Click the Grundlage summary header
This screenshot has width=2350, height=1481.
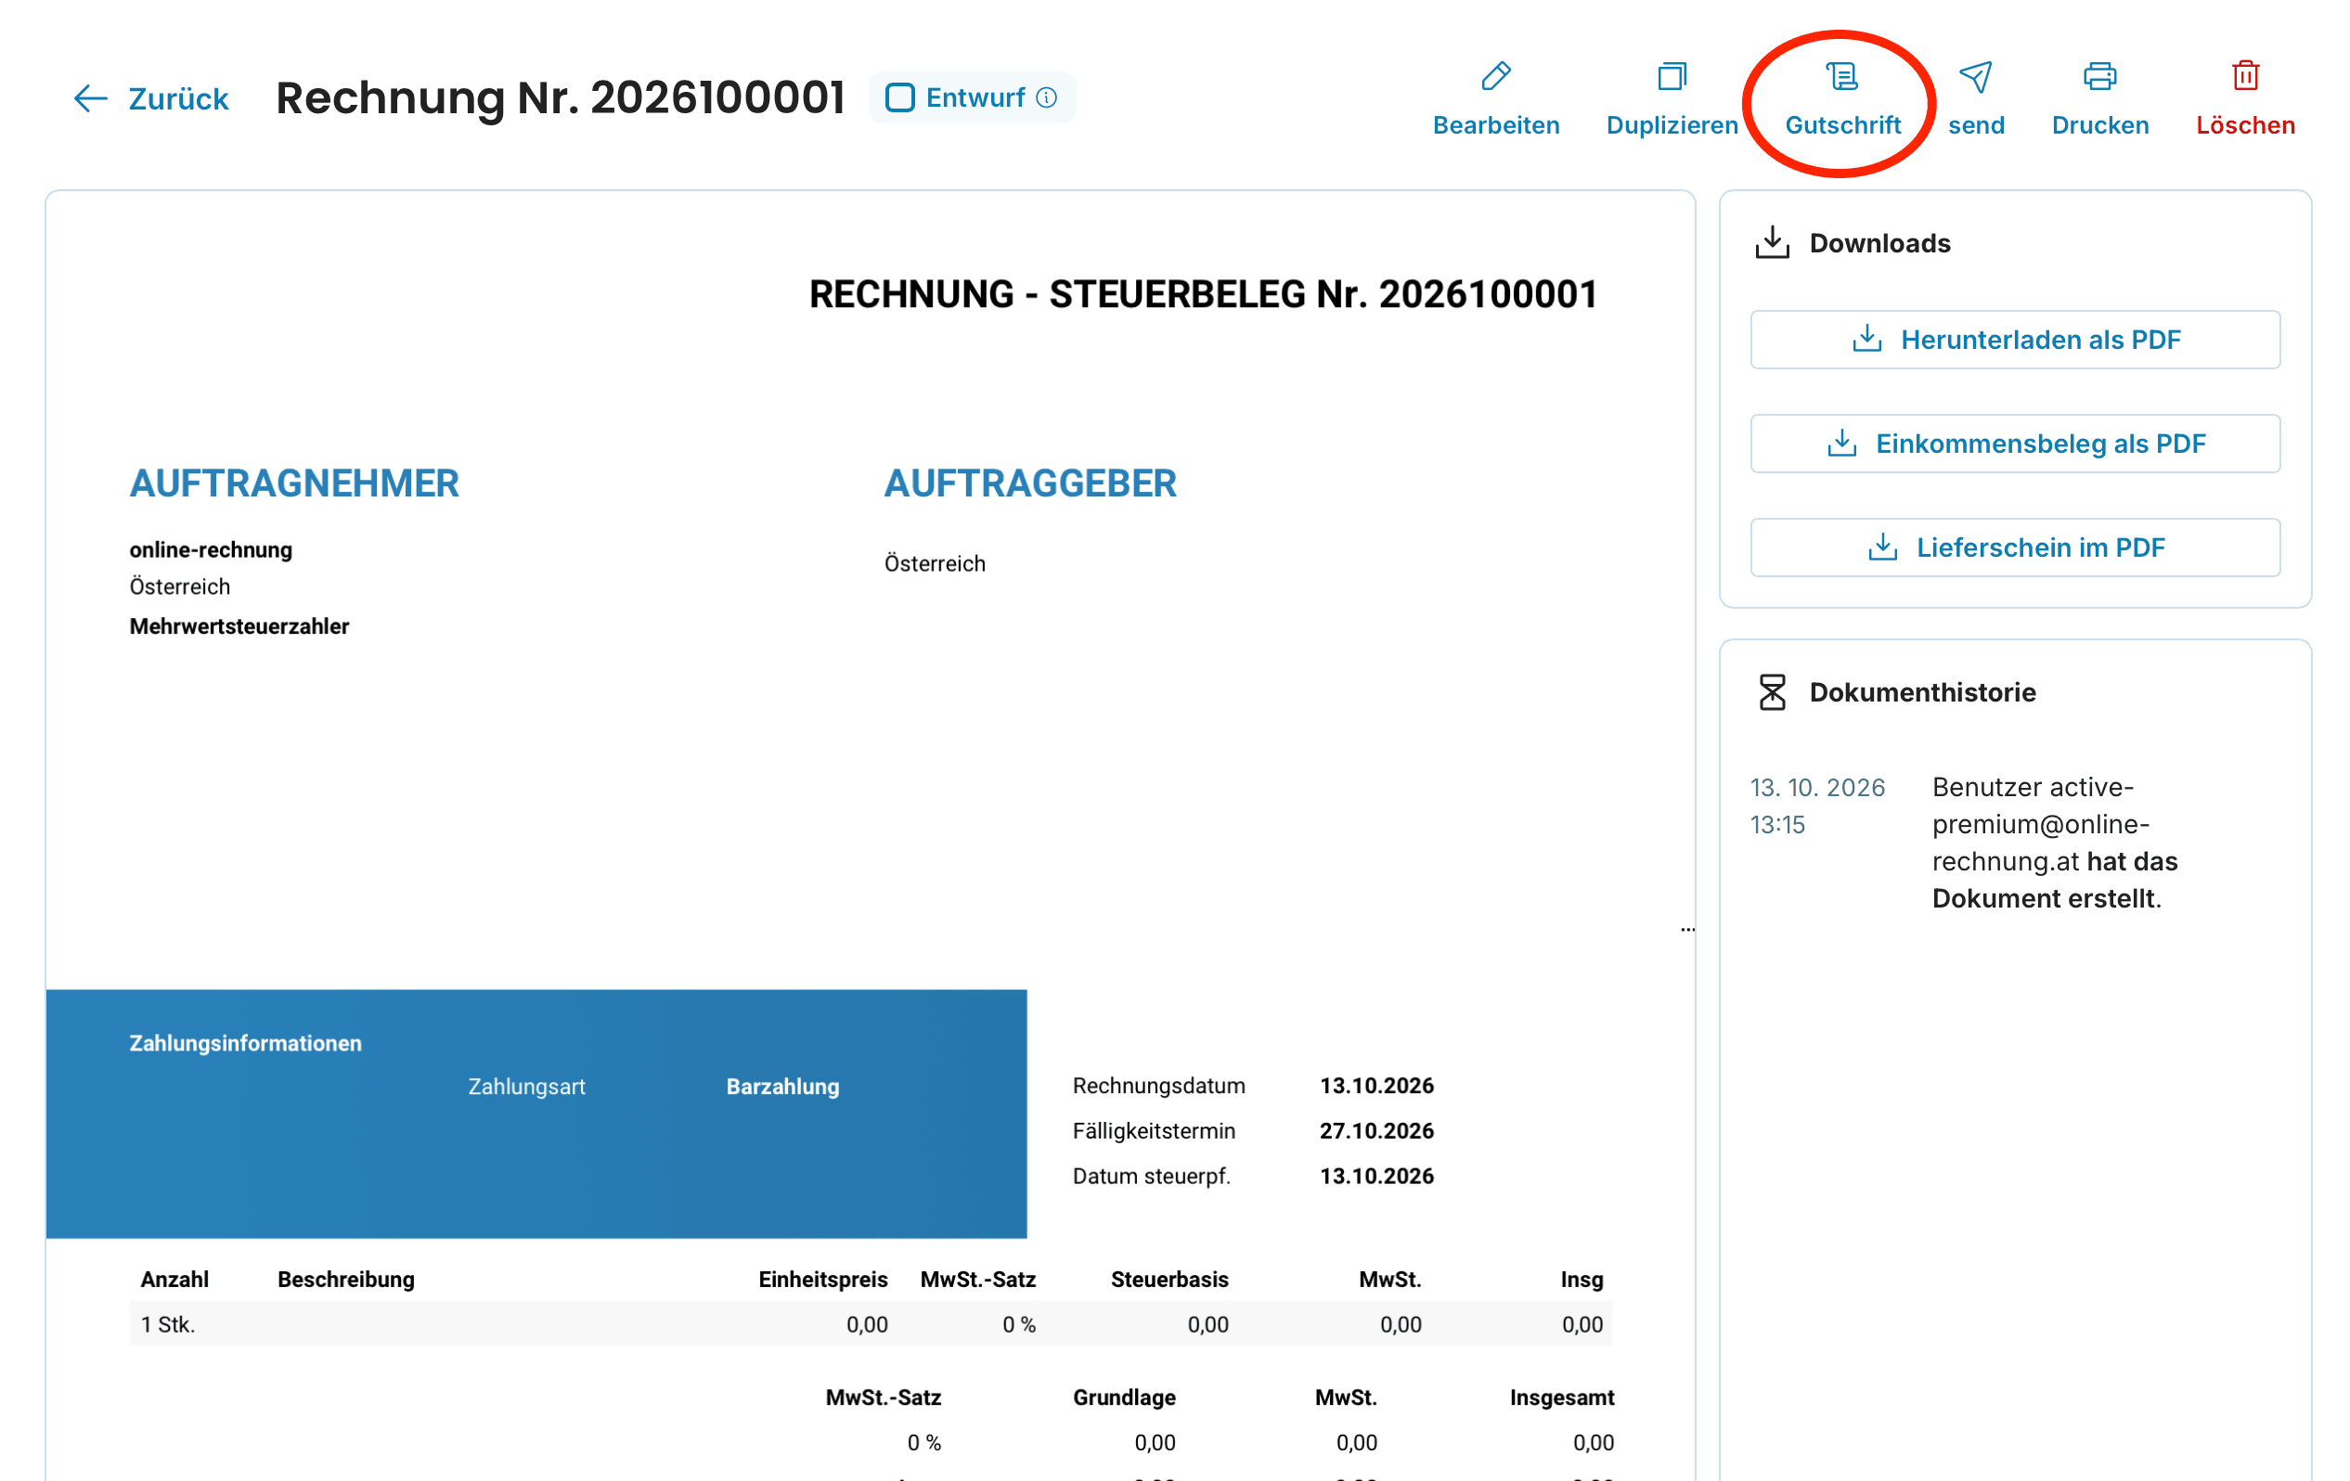coord(1123,1397)
